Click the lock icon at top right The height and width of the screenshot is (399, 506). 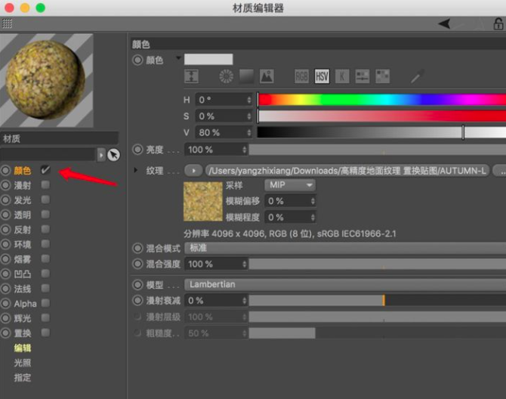[x=498, y=24]
